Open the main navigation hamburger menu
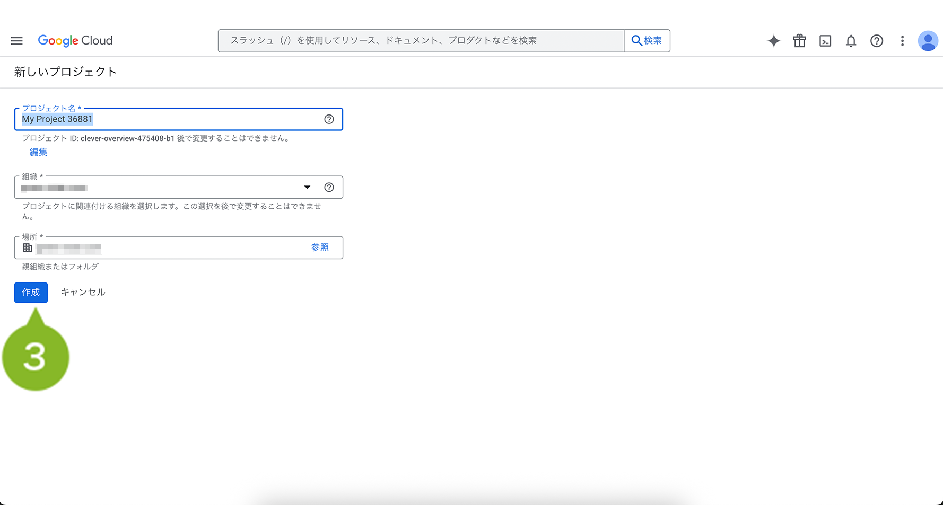This screenshot has height=530, width=943. [x=16, y=41]
